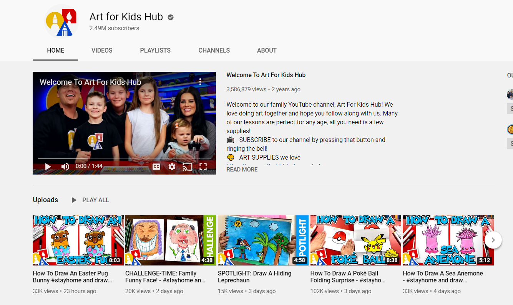Click the play triangle icon beside PLAY ALL
The image size is (513, 305).
(74, 200)
